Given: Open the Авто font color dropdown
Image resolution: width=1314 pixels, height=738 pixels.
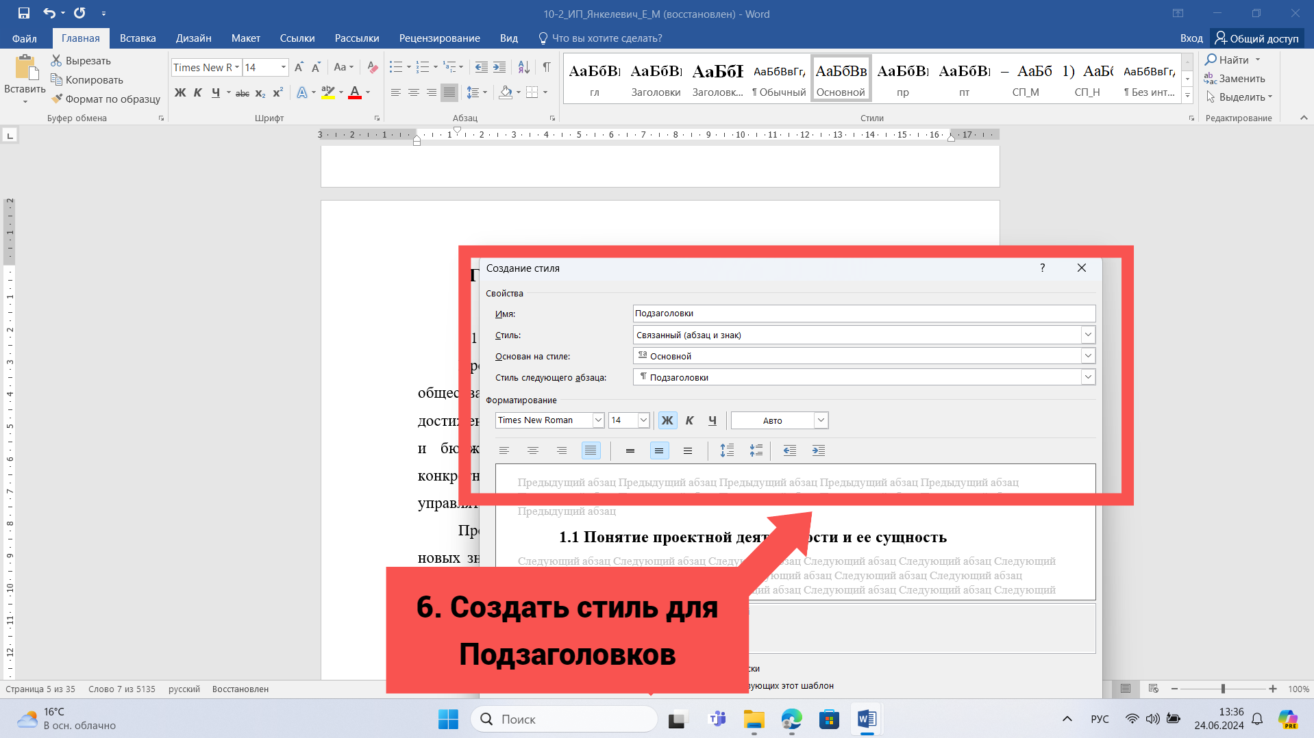Looking at the screenshot, I should coord(821,420).
